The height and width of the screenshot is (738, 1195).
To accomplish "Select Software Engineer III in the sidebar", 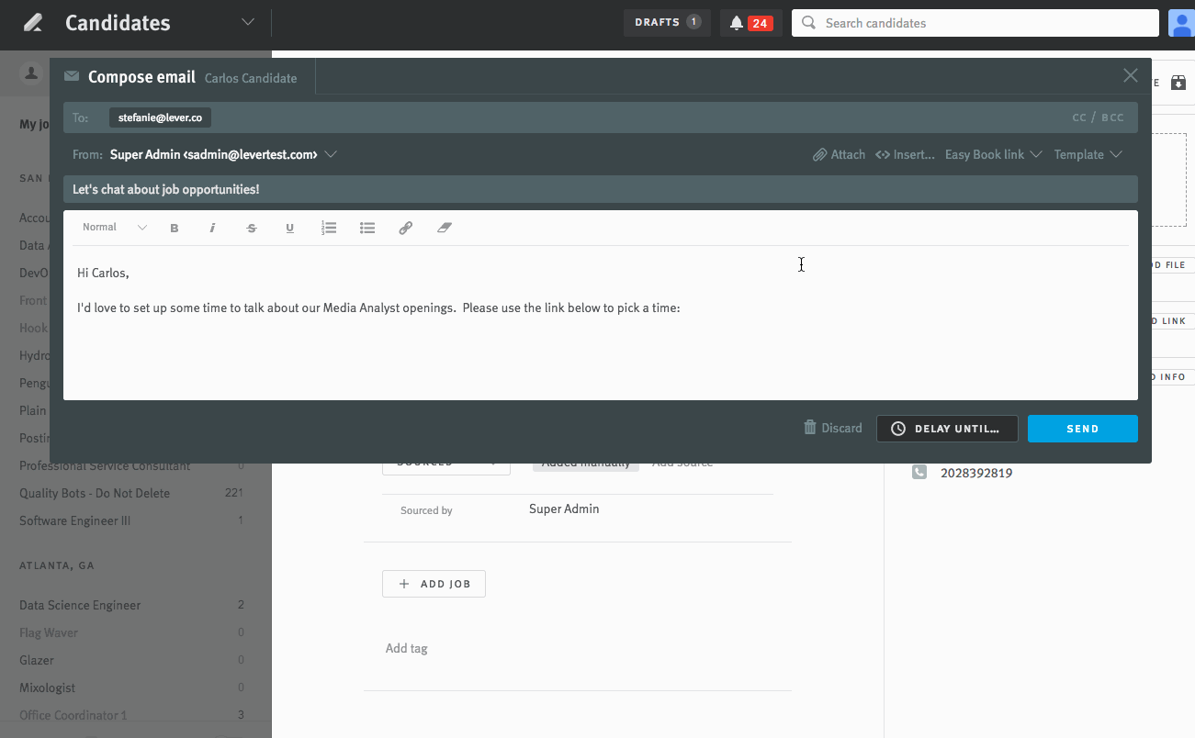I will click(x=75, y=520).
